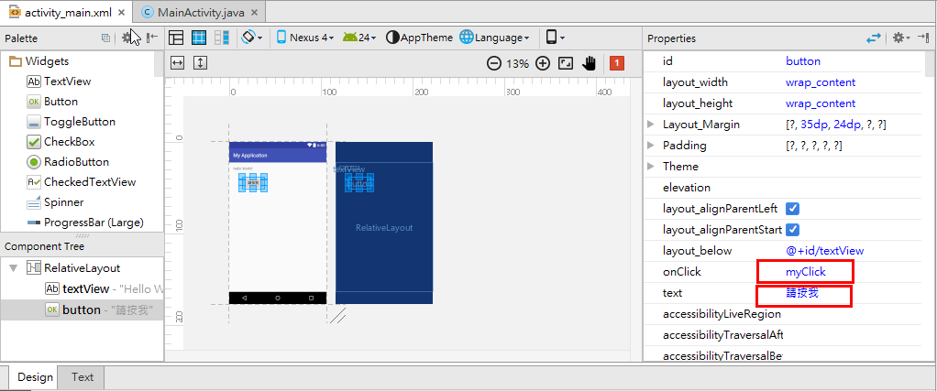
Task: Zoom in on the design canvas
Action: (543, 63)
